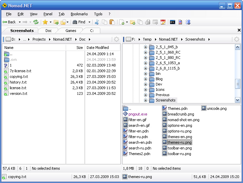Screen dimensions: 243x183
Task: Open the Bookmarks star icon
Action: click(45, 22)
